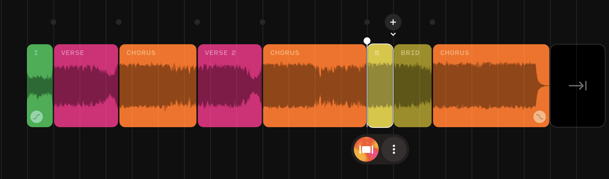Select the second CHORUS section
The height and width of the screenshot is (179, 609).
[315, 86]
